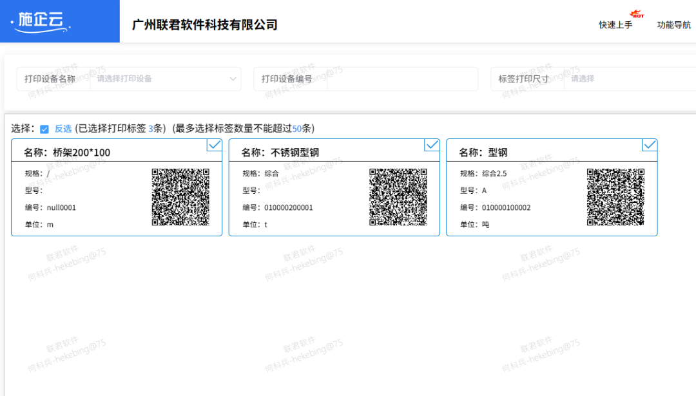
Task: Uncheck the 型钢 label card
Action: click(x=650, y=145)
